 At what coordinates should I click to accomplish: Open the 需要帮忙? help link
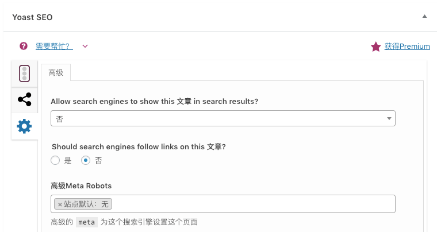point(55,46)
